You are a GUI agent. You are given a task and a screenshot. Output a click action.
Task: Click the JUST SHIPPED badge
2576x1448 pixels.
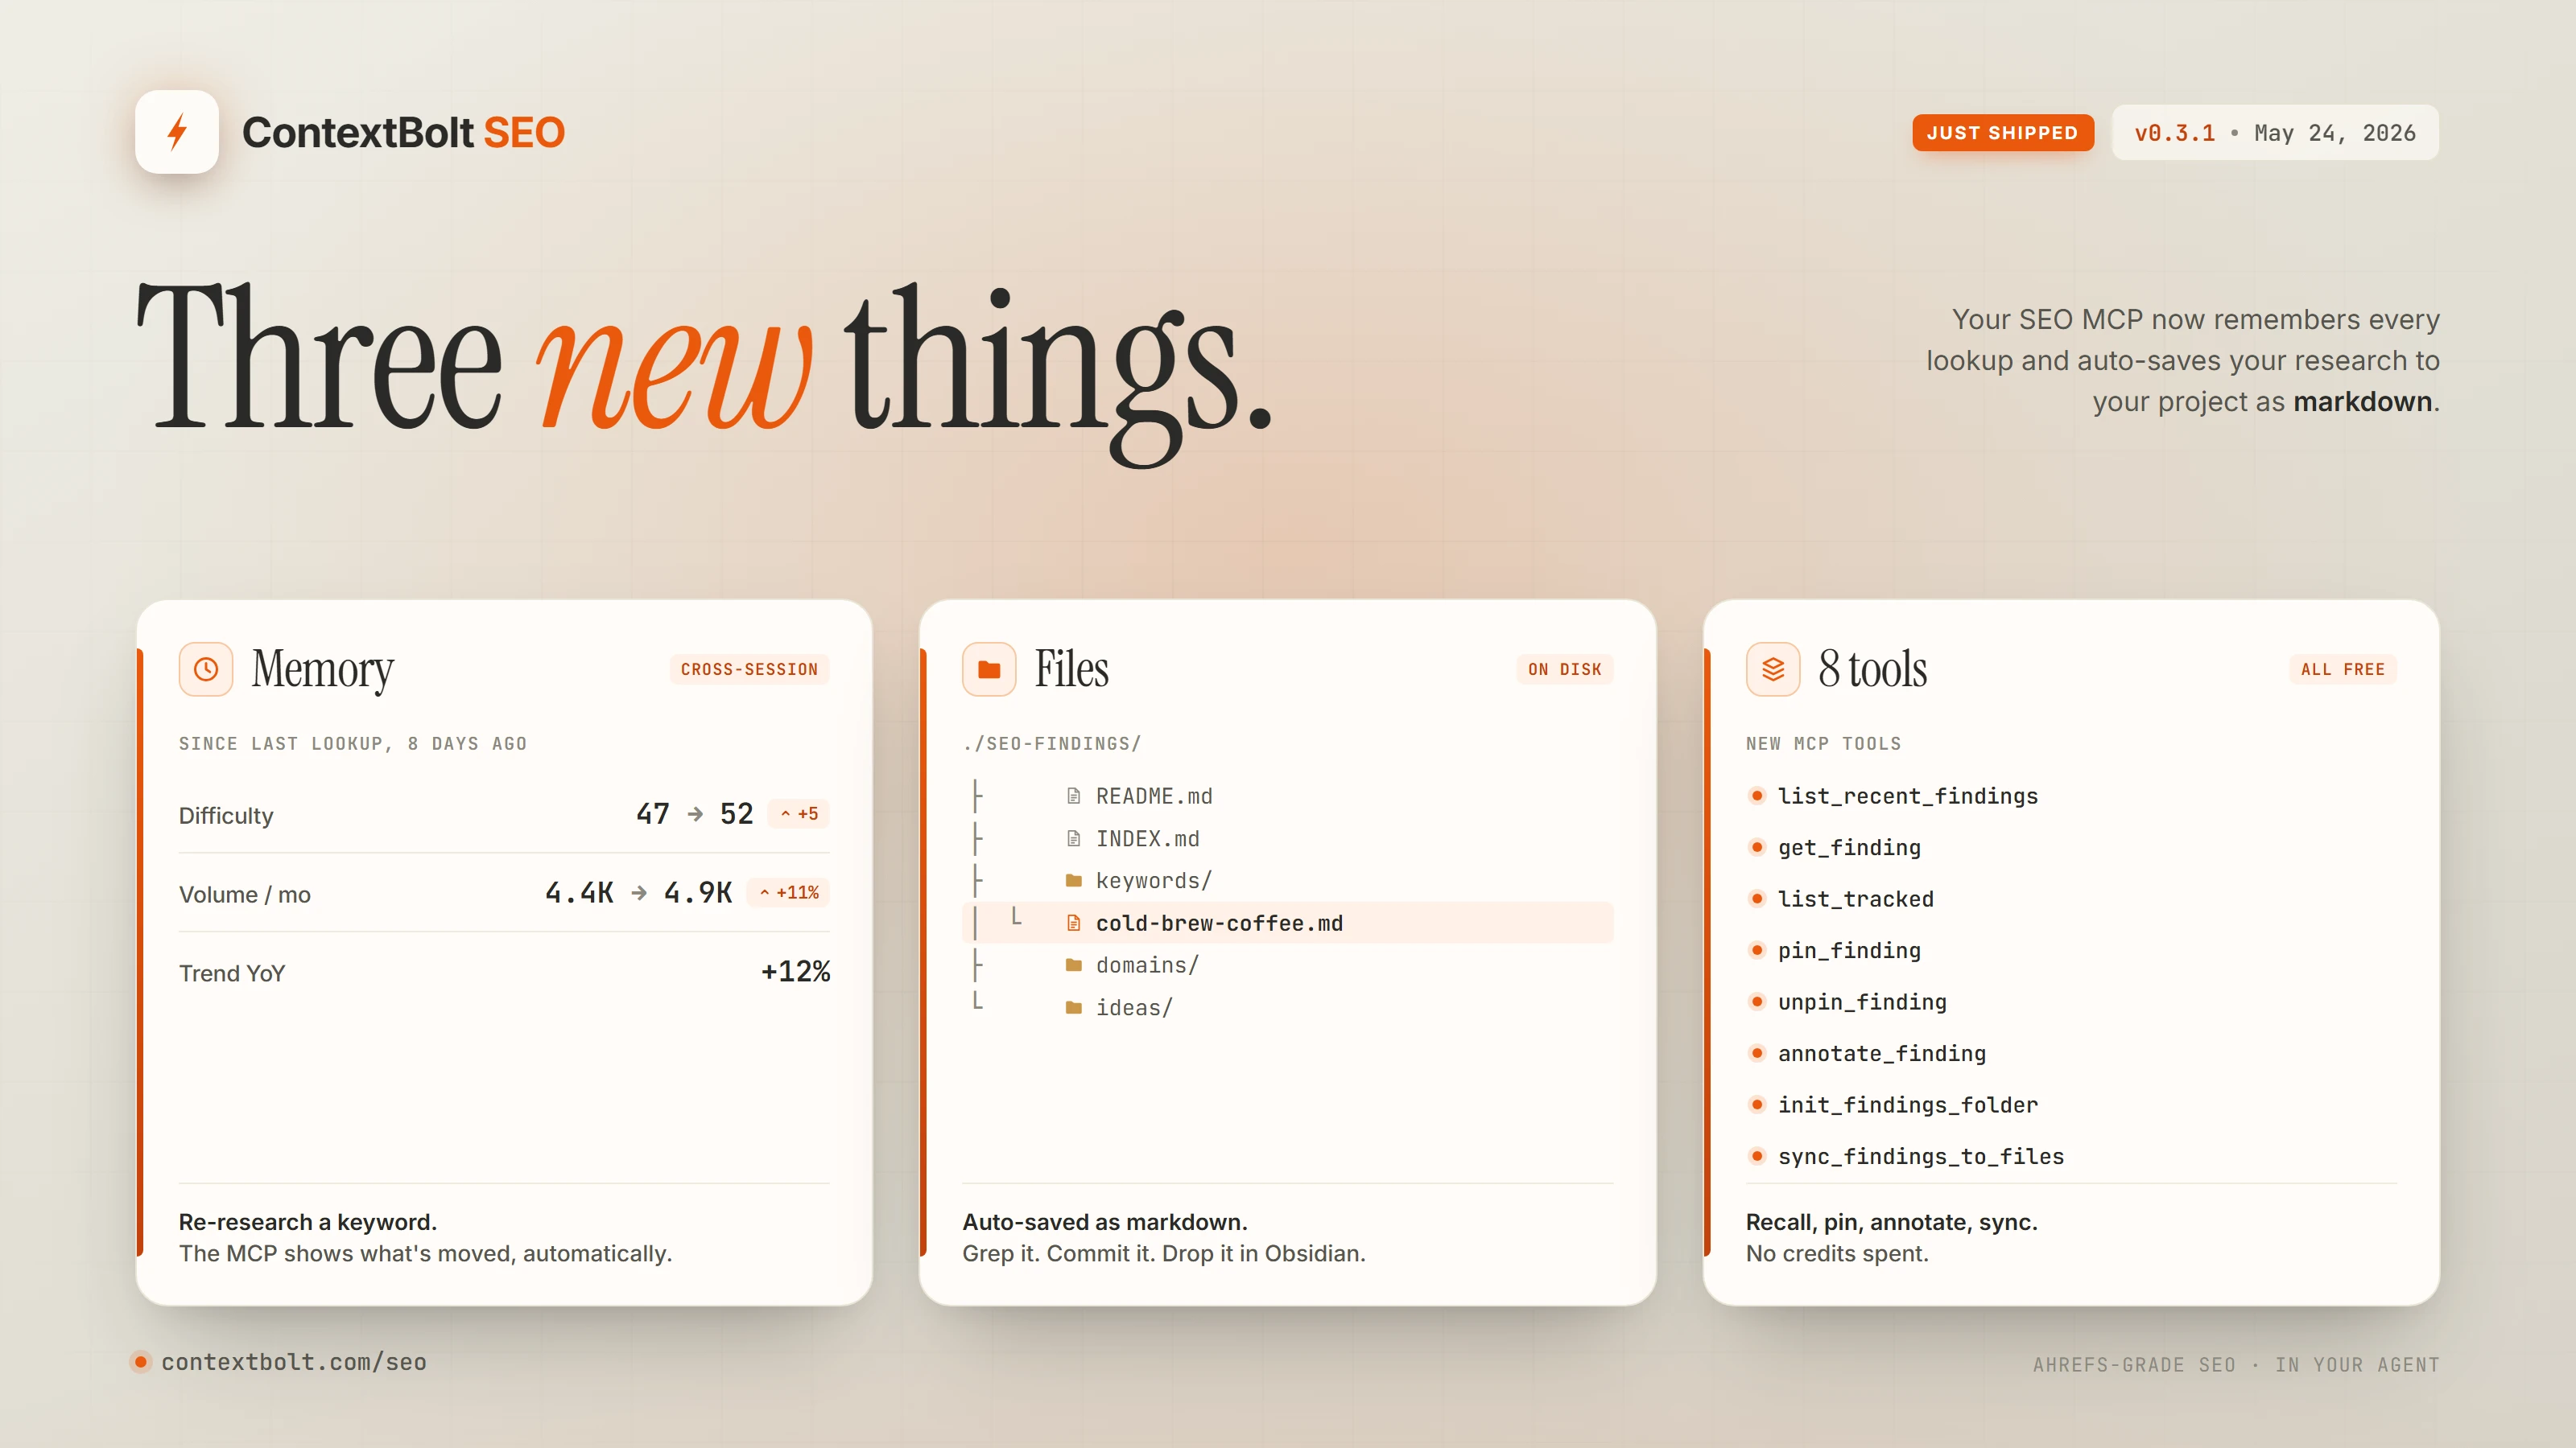tap(2002, 133)
